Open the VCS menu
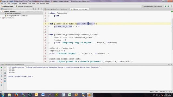The image size is (173, 97). coord(38,4)
